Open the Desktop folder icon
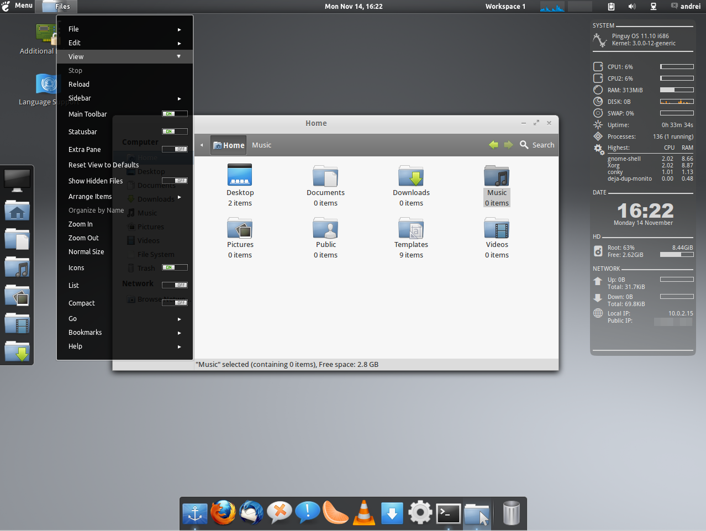 click(240, 175)
